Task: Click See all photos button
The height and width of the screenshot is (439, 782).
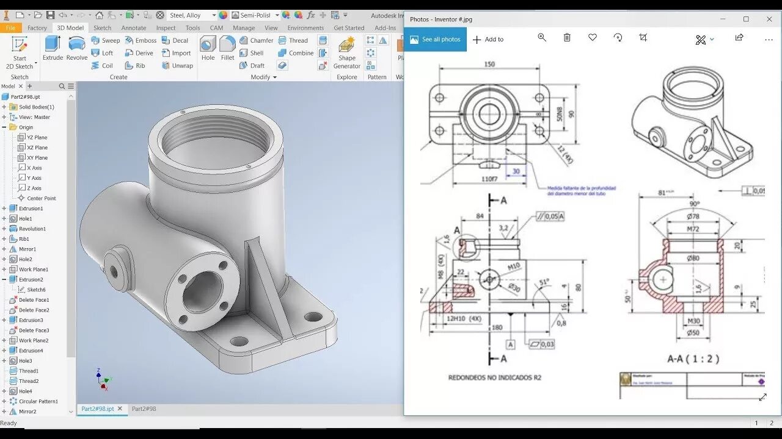Action: (435, 40)
